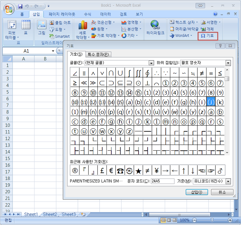Click the 100% zoom level text
Screen dimensions: 241x225
185,220
